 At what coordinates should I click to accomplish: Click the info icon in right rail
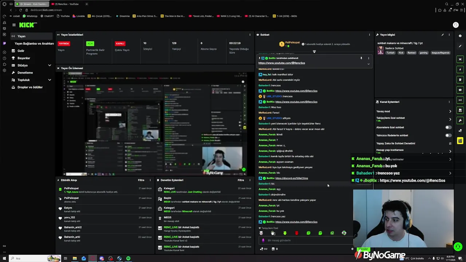click(x=460, y=36)
